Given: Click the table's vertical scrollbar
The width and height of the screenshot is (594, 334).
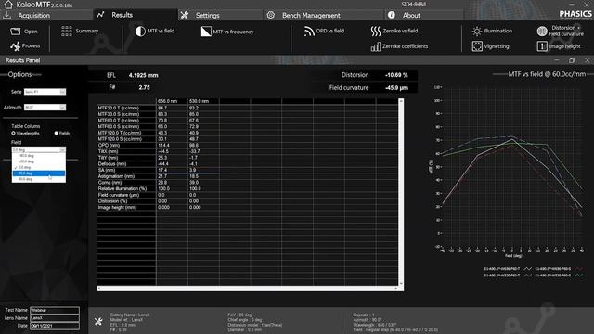Looking at the screenshot, I should click(x=401, y=192).
